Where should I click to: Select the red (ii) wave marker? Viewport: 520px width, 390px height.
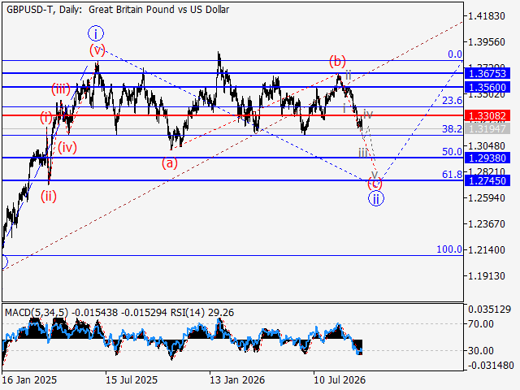coord(49,197)
